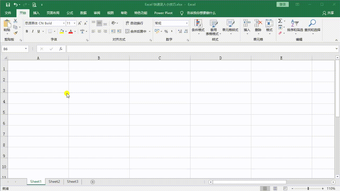
Task: Toggle bold formatting on selection
Action: (x=27, y=31)
